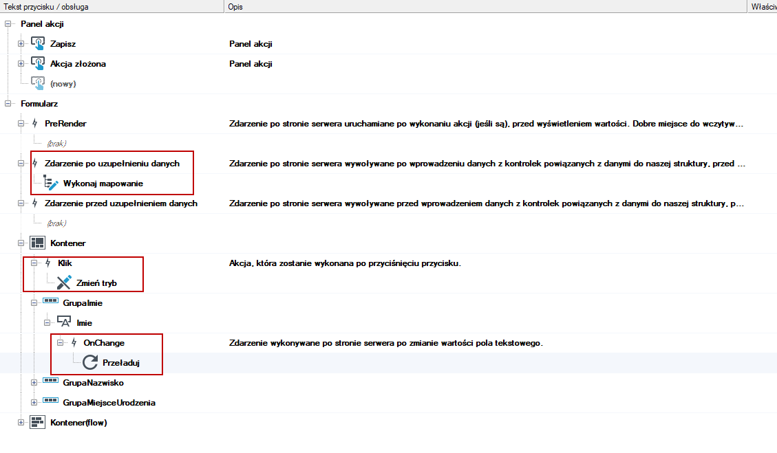
Task: Click the Zapisz action icon
Action: [38, 43]
